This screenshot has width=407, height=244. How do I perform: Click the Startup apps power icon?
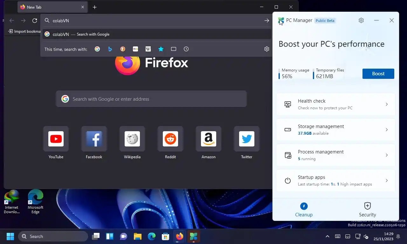288,180
